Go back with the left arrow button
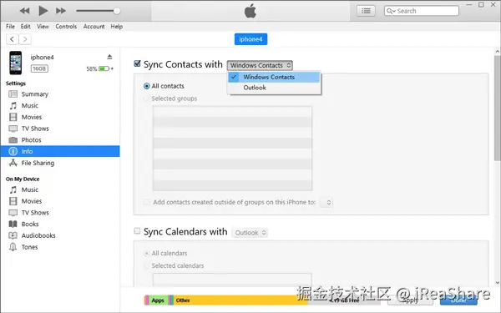This screenshot has height=313, width=501. click(x=13, y=39)
